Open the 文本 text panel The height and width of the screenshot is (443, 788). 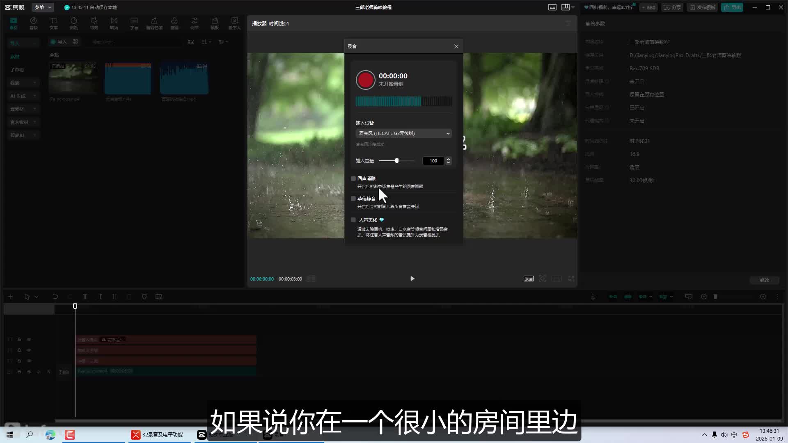(54, 23)
